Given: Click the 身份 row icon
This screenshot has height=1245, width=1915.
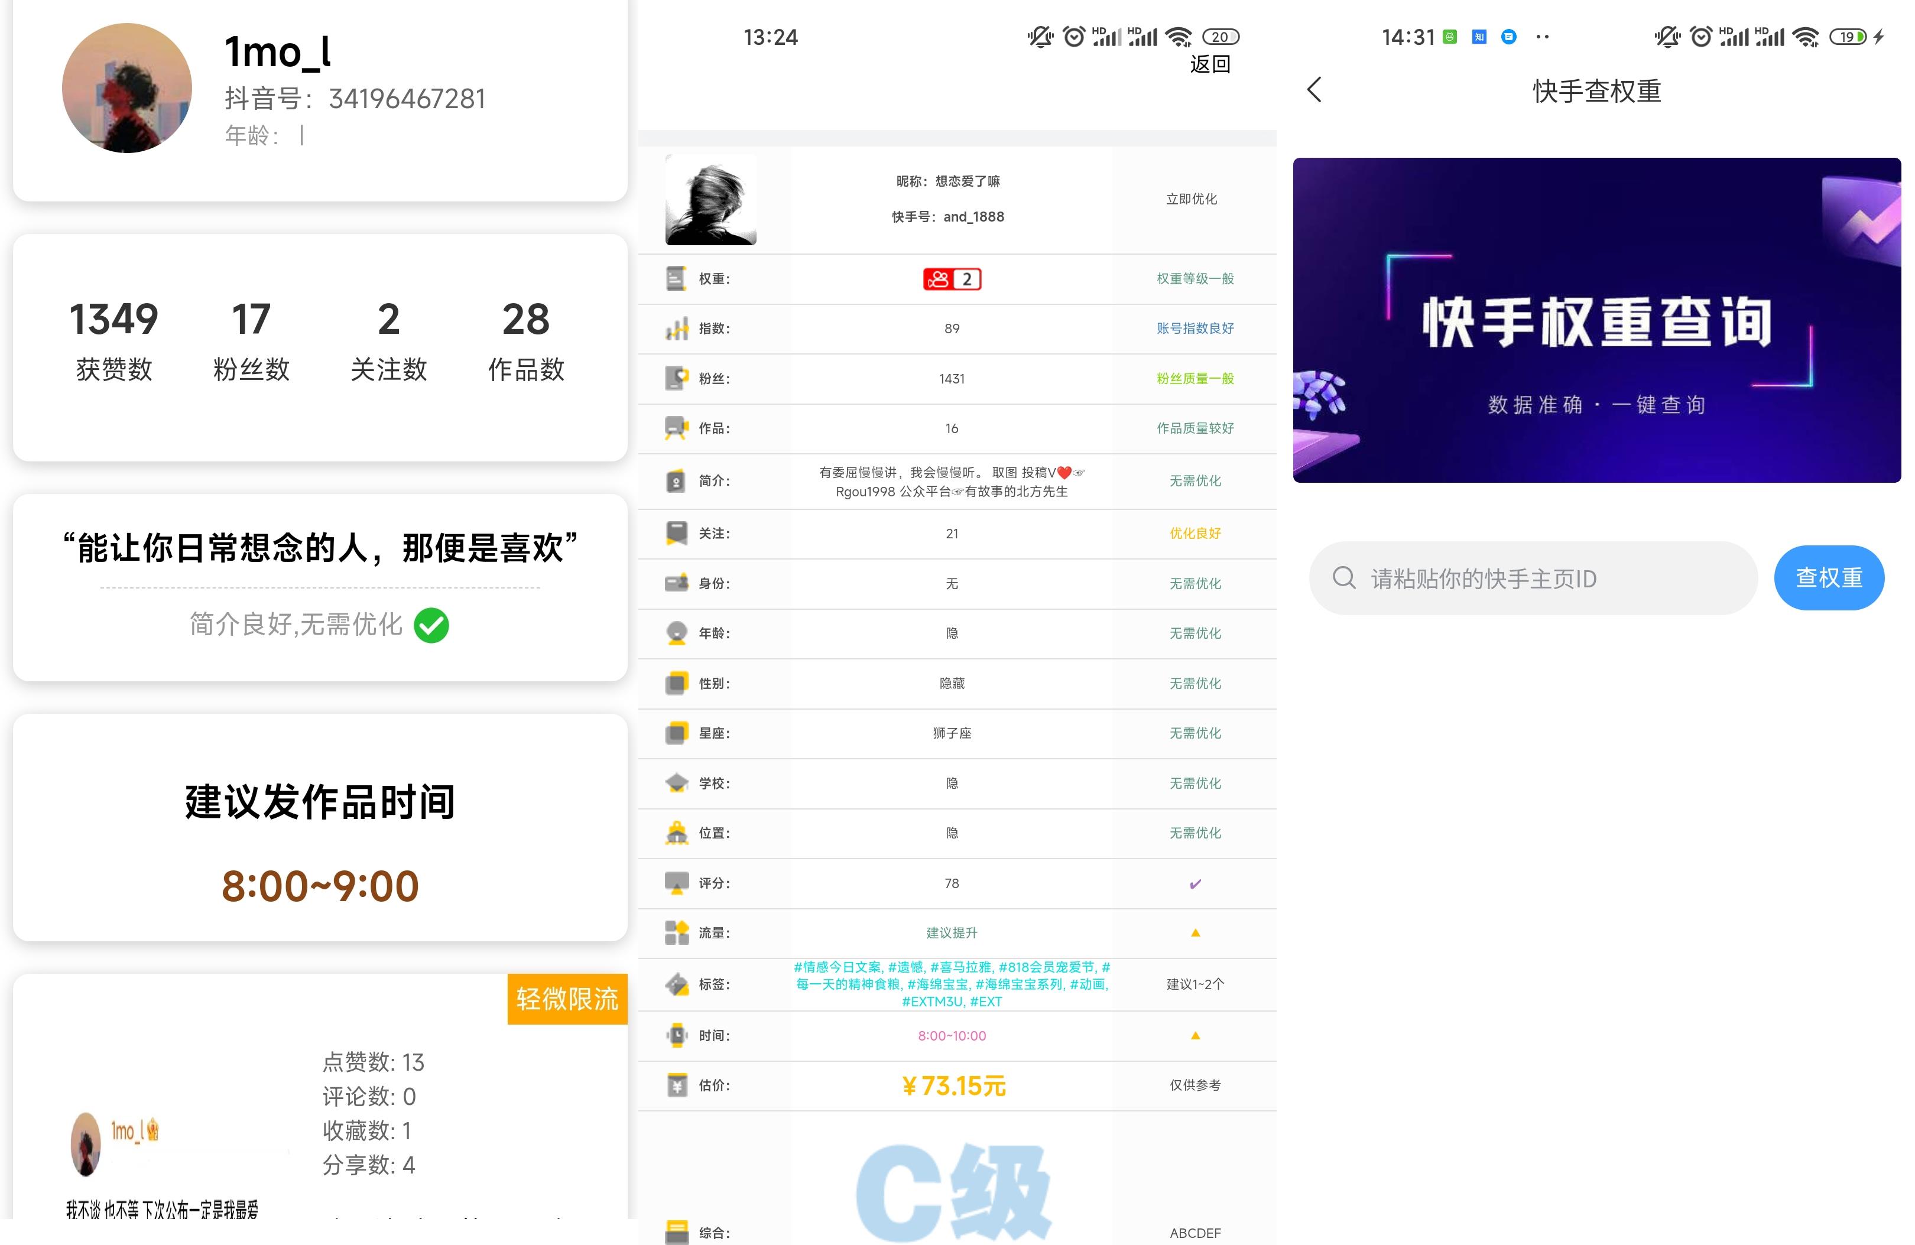Looking at the screenshot, I should (x=677, y=583).
